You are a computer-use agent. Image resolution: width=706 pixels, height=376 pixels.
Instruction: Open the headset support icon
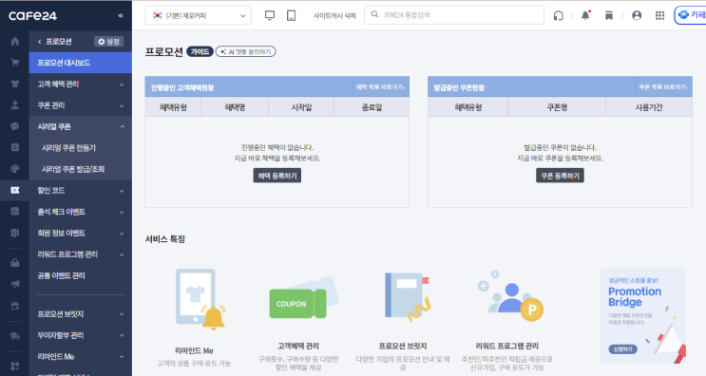pyautogui.click(x=559, y=16)
